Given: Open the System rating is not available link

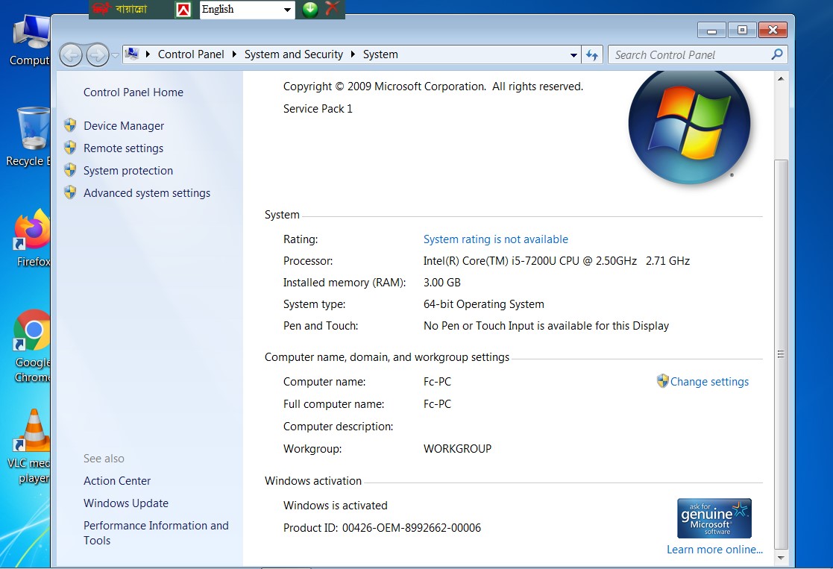Looking at the screenshot, I should 495,239.
